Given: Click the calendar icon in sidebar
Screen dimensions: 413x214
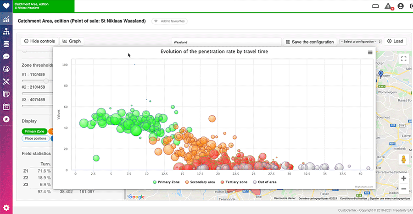Looking at the screenshot, I should [6, 107].
